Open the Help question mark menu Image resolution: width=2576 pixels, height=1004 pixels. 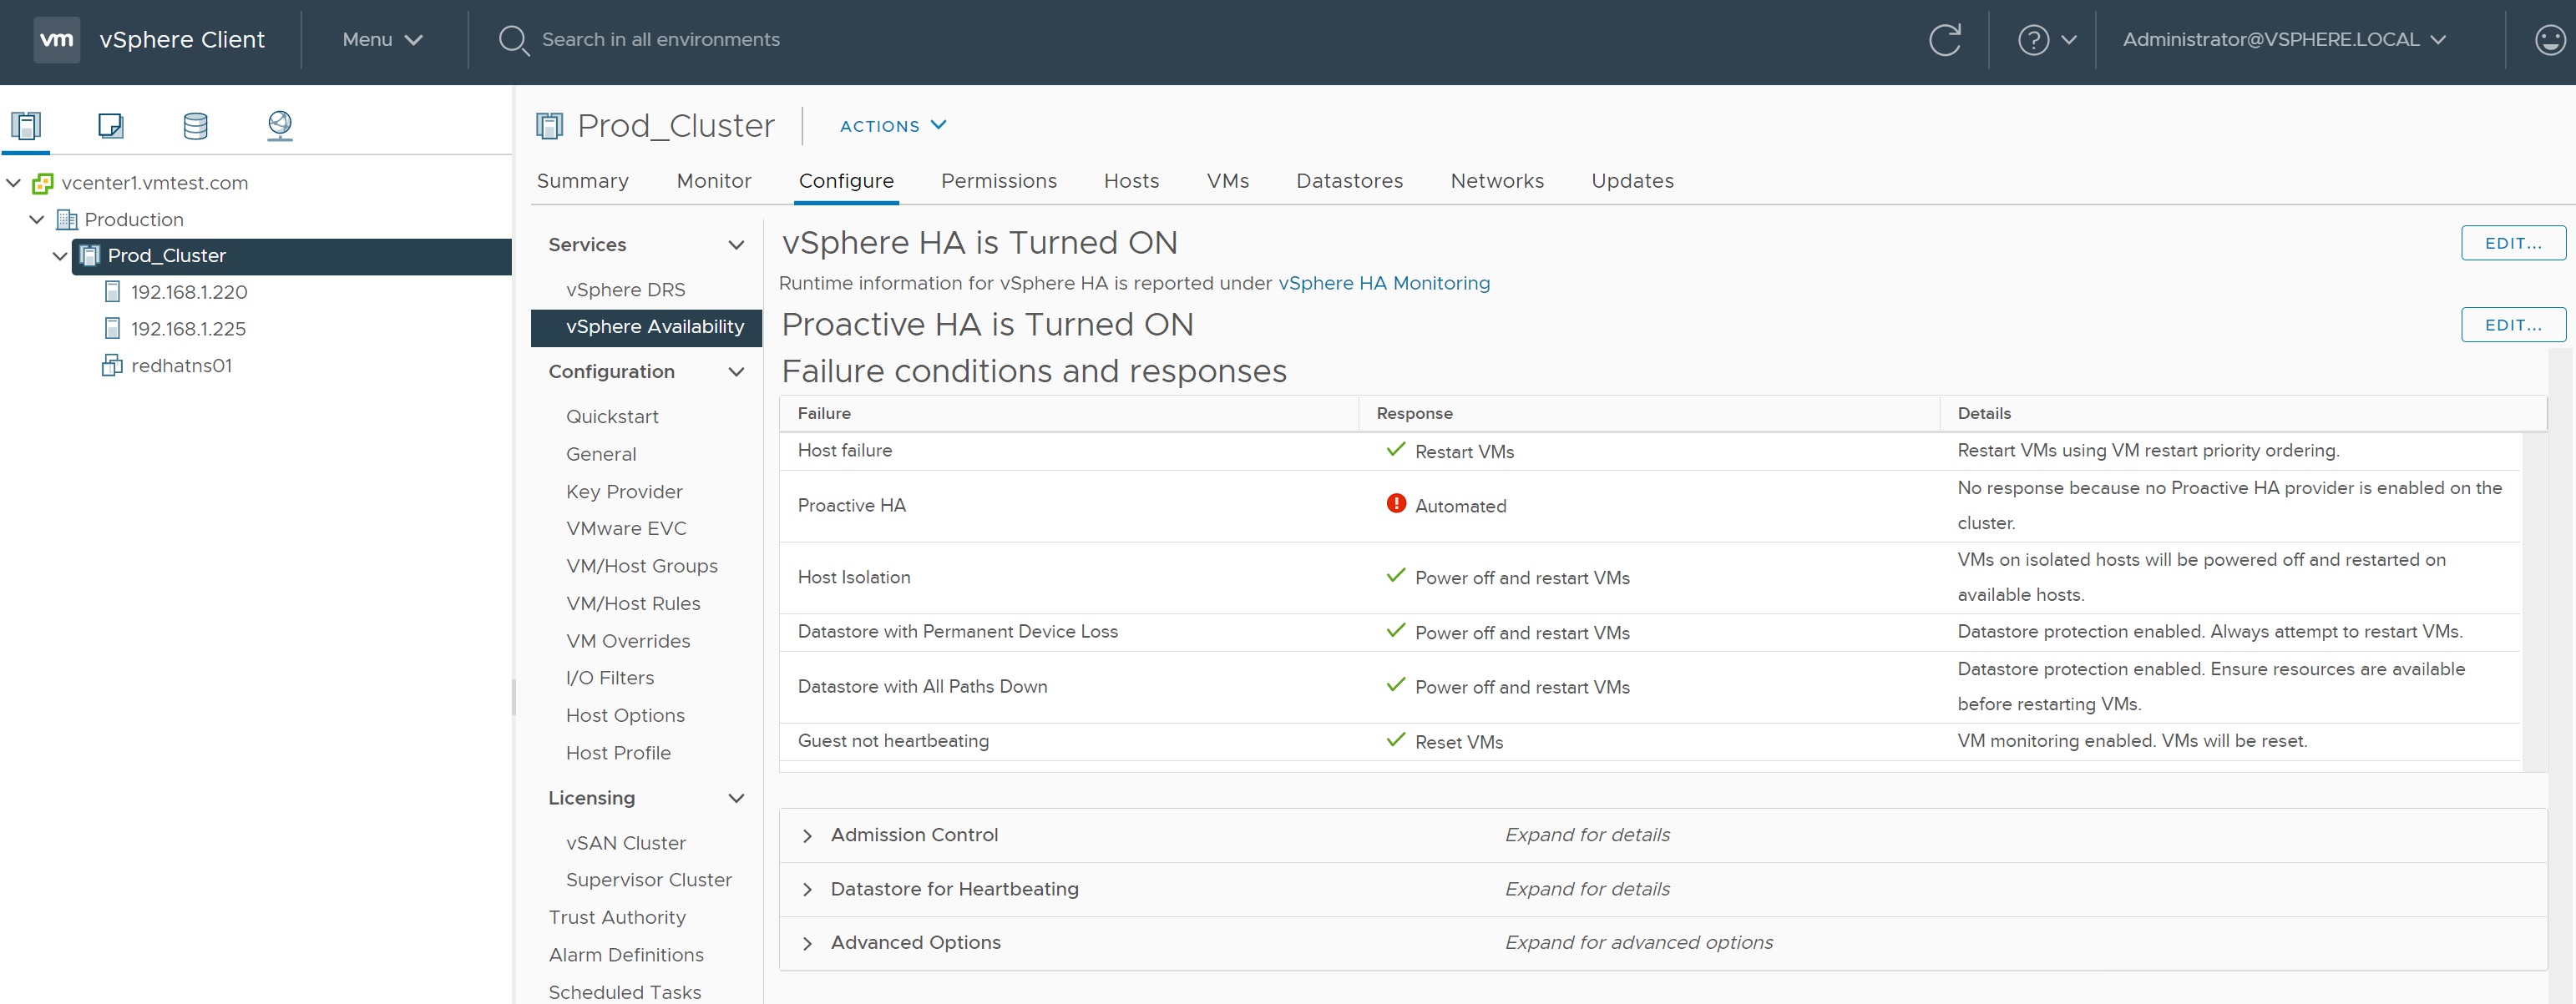[2047, 40]
